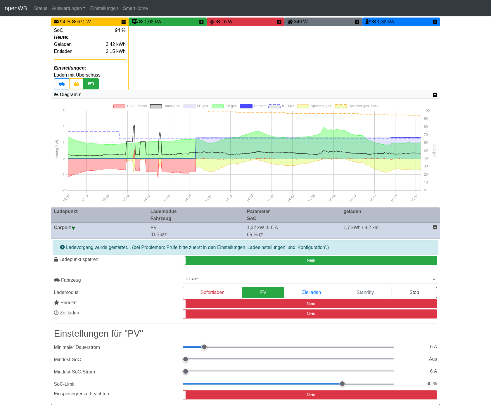Click the power pylon icon in red header
Image resolution: width=491 pixels, height=405 pixels.
(x=212, y=22)
